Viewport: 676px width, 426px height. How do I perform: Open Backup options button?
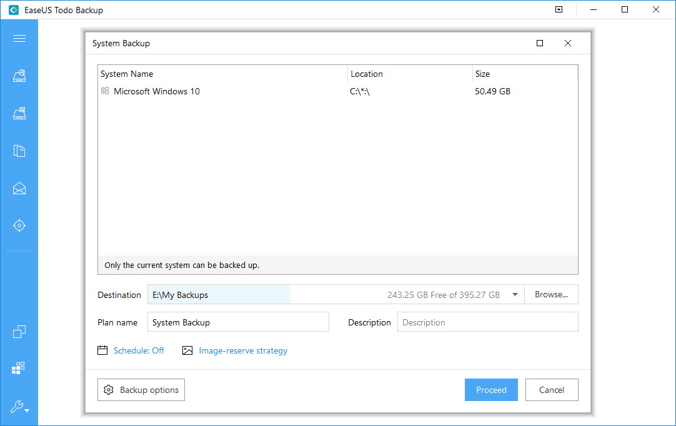pyautogui.click(x=141, y=390)
